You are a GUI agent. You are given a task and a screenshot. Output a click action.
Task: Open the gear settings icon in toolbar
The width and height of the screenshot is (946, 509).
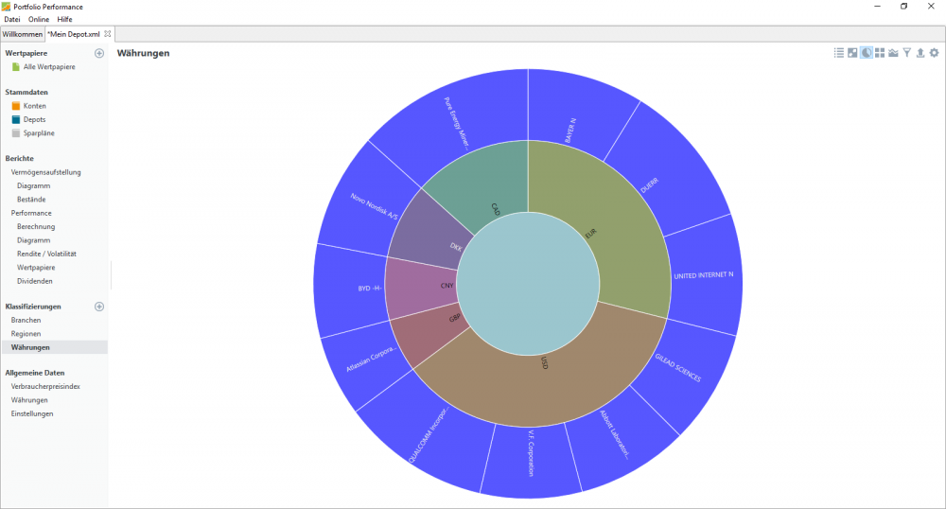[934, 53]
